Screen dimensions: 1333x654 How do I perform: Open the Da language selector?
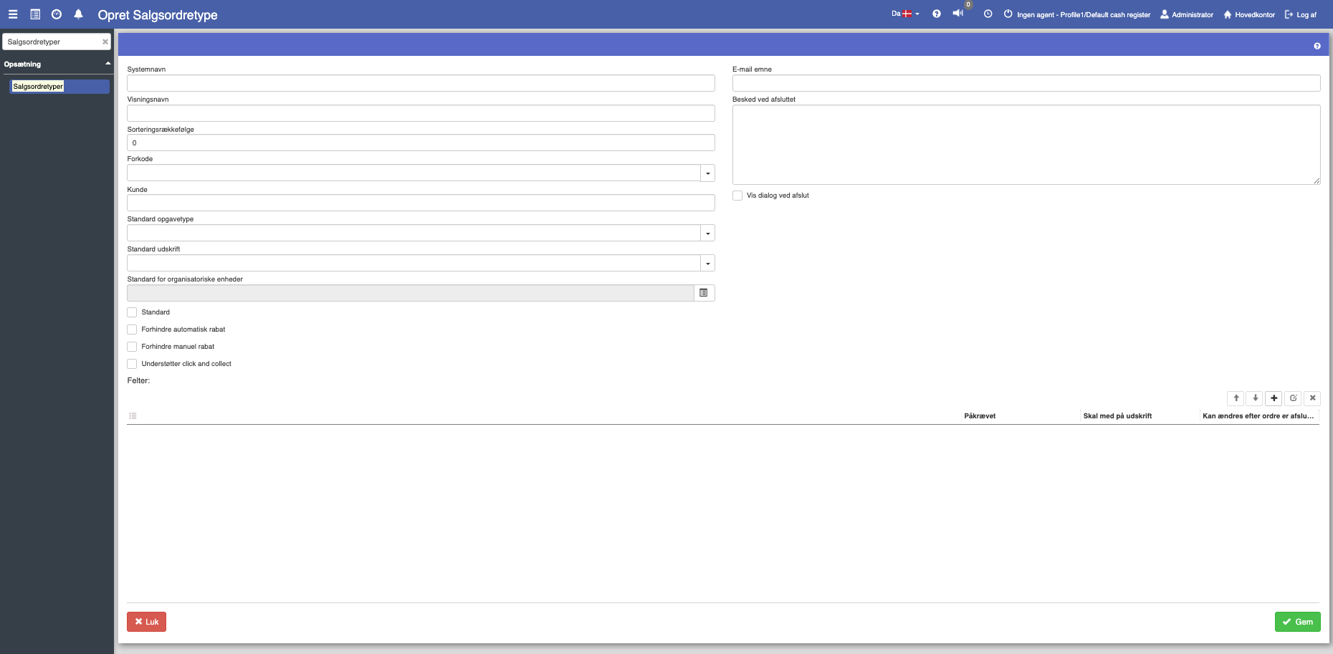[905, 14]
